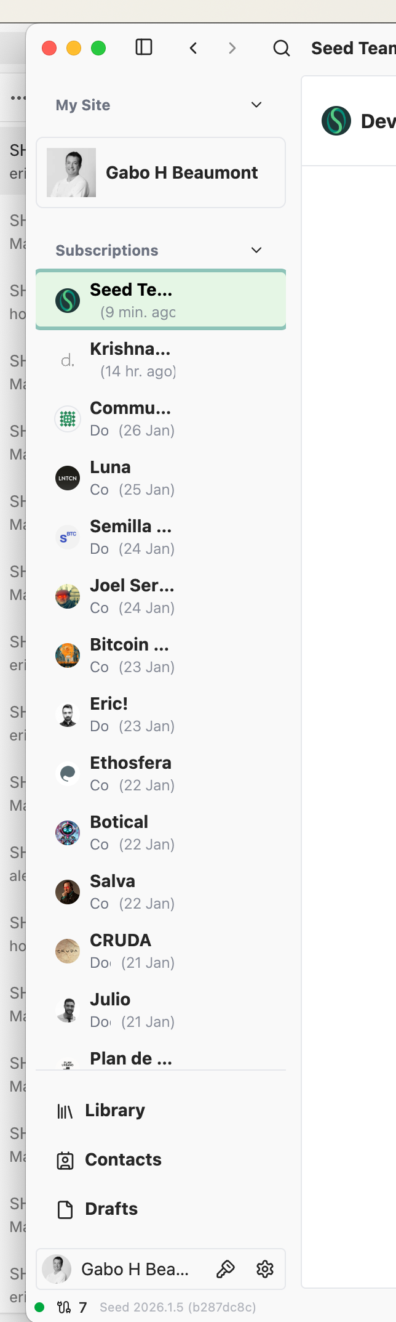Open the Ethosfera subscription
The height and width of the screenshot is (1322, 396).
point(160,773)
